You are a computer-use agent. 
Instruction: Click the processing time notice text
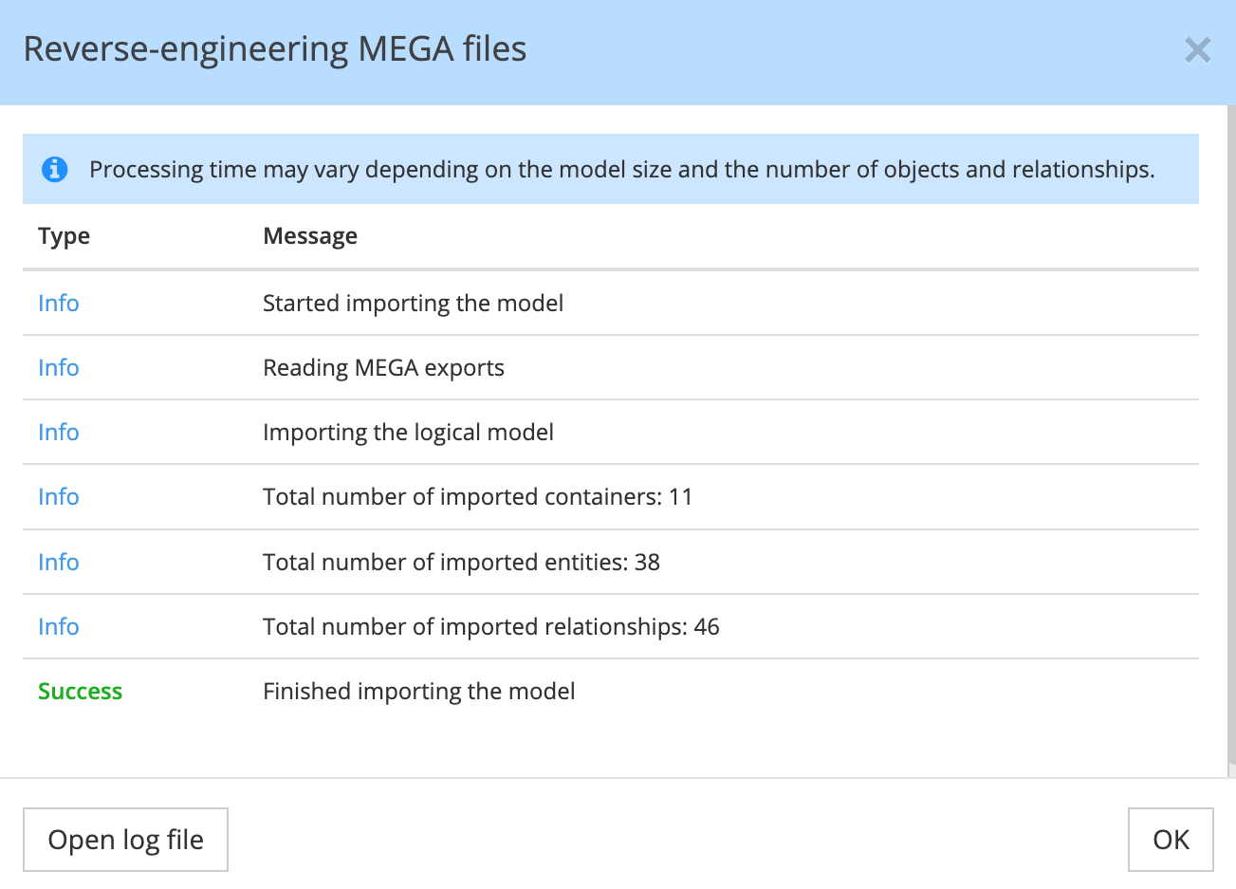[621, 170]
